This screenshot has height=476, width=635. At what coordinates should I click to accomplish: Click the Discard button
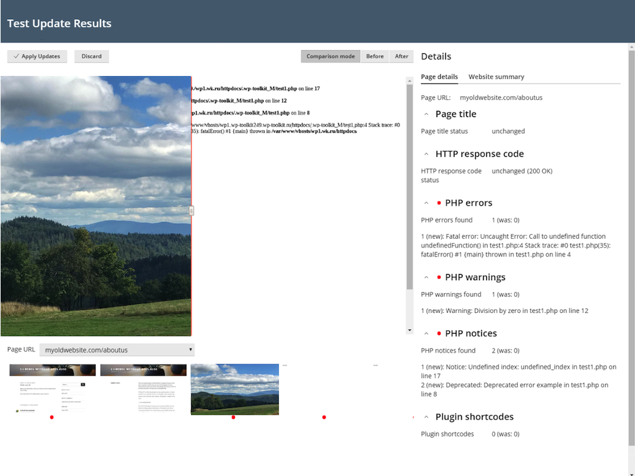pyautogui.click(x=91, y=56)
